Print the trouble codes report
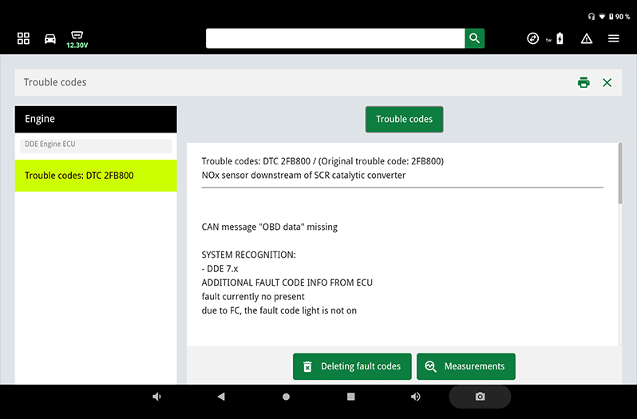Screen dimensions: 637x419 [584, 82]
